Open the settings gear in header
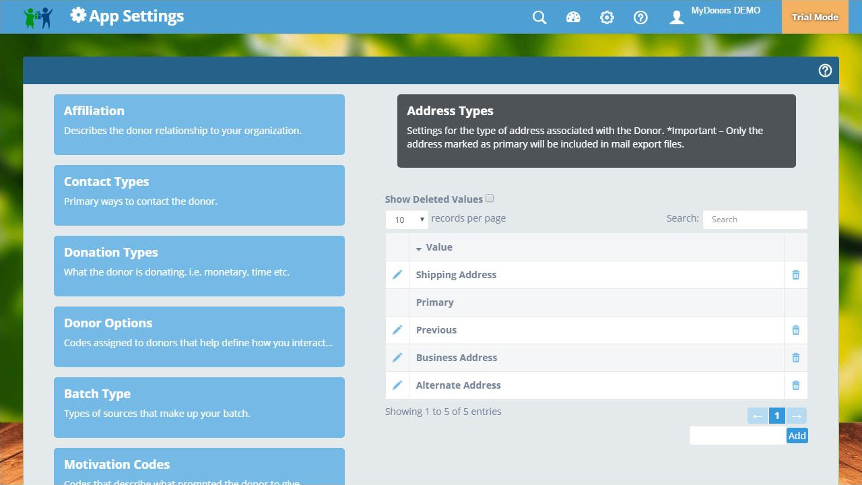 click(607, 18)
